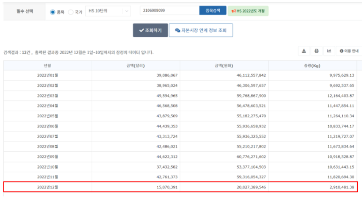
Task: Click the 조회하기 search button
Action: click(150, 30)
